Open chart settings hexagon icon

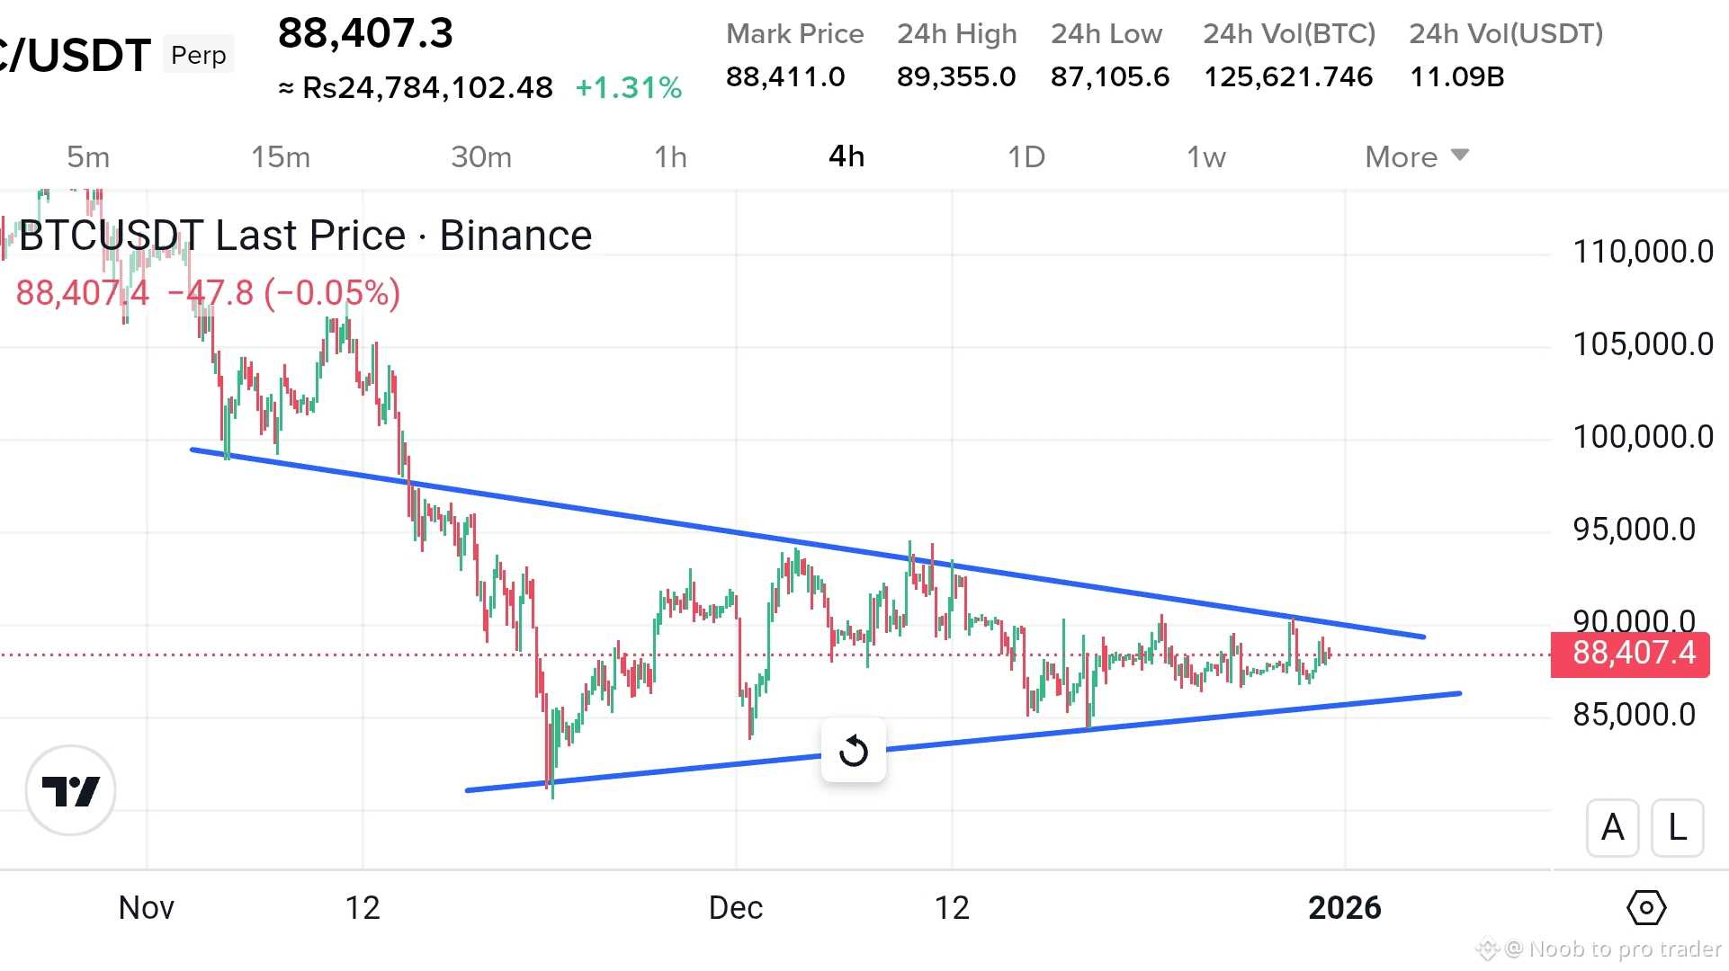coord(1645,908)
